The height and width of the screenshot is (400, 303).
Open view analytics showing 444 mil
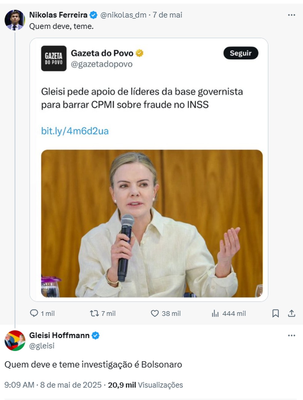coord(215,313)
